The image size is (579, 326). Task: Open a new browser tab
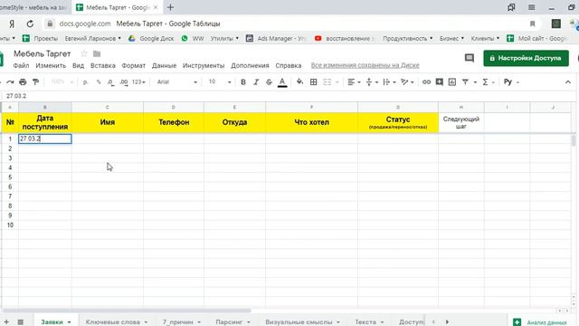click(170, 7)
